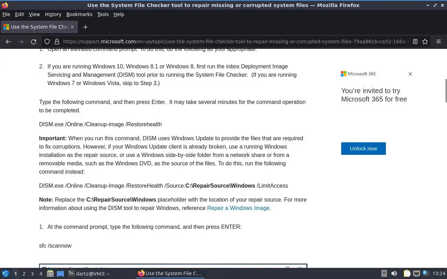Close the System File Checker tab
Screen dimensions: 447x279
point(72,27)
